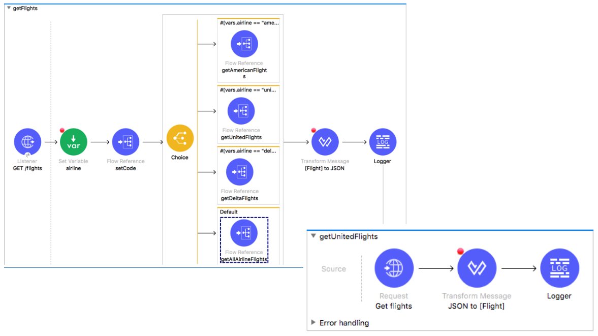This screenshot has height=336, width=598.
Task: Select the GET /flights Listener icon
Action: click(27, 142)
